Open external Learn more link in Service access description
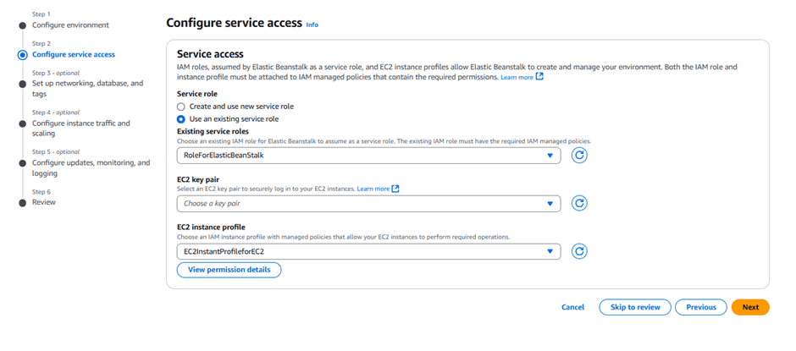 (522, 77)
